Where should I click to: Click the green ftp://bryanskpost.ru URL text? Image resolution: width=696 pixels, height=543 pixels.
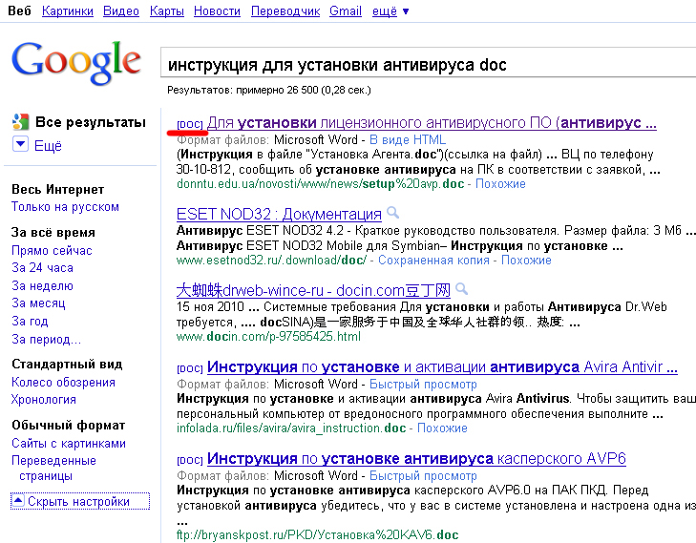coord(317,535)
